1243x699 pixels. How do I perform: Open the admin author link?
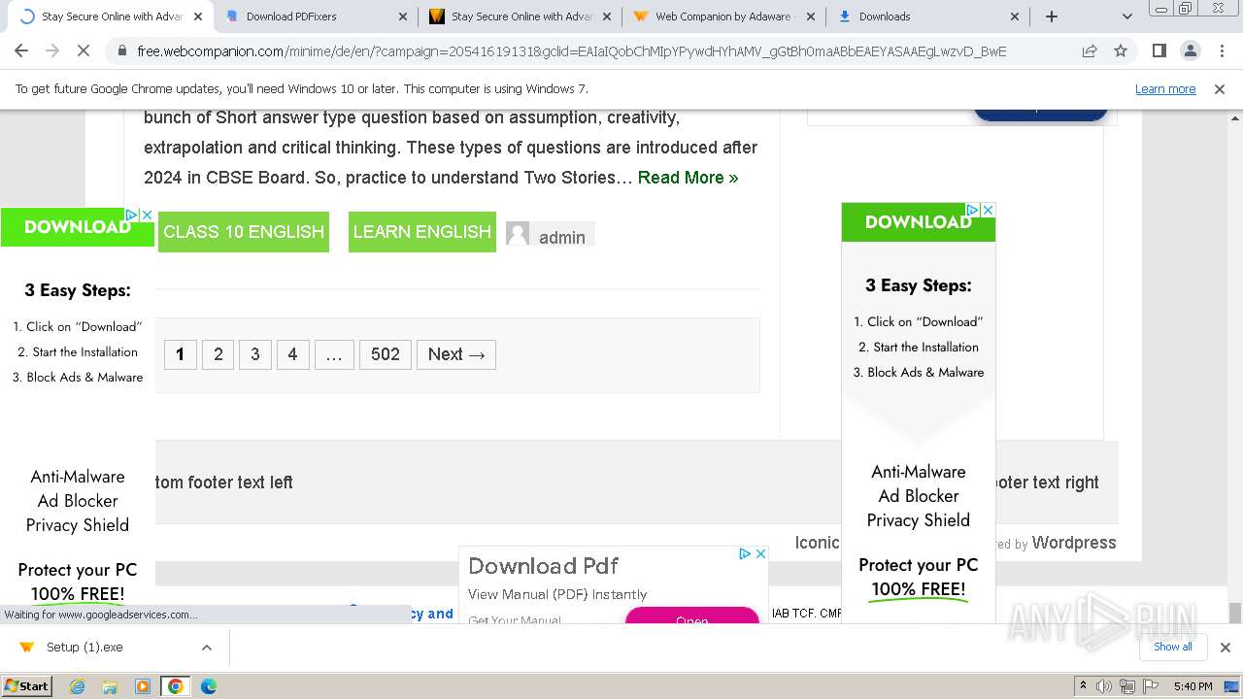(562, 238)
